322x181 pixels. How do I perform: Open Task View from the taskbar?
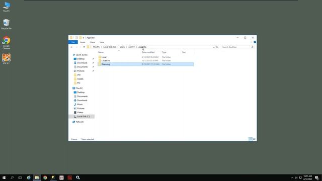point(20,177)
